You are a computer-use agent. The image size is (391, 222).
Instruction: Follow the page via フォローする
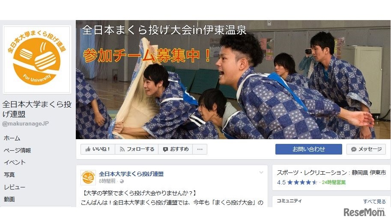pyautogui.click(x=137, y=149)
